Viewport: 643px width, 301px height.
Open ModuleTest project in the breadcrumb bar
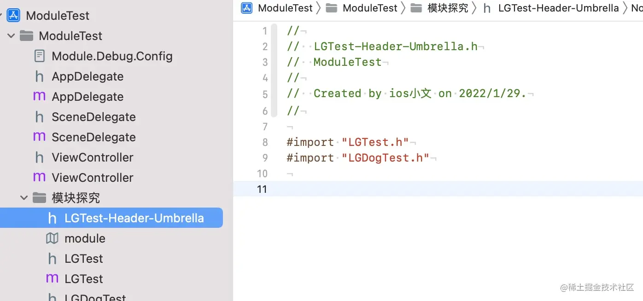tap(285, 8)
